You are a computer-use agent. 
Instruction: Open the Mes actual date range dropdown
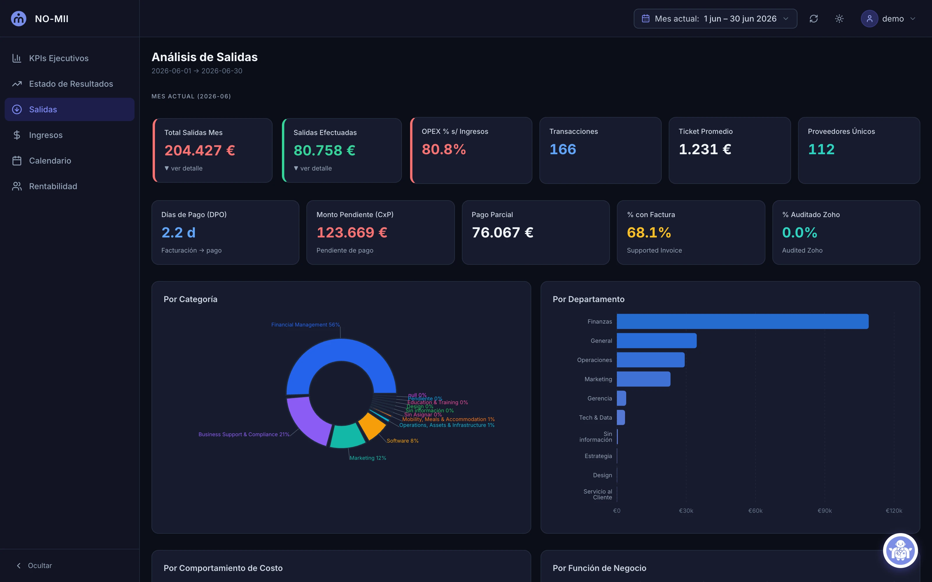click(x=715, y=18)
